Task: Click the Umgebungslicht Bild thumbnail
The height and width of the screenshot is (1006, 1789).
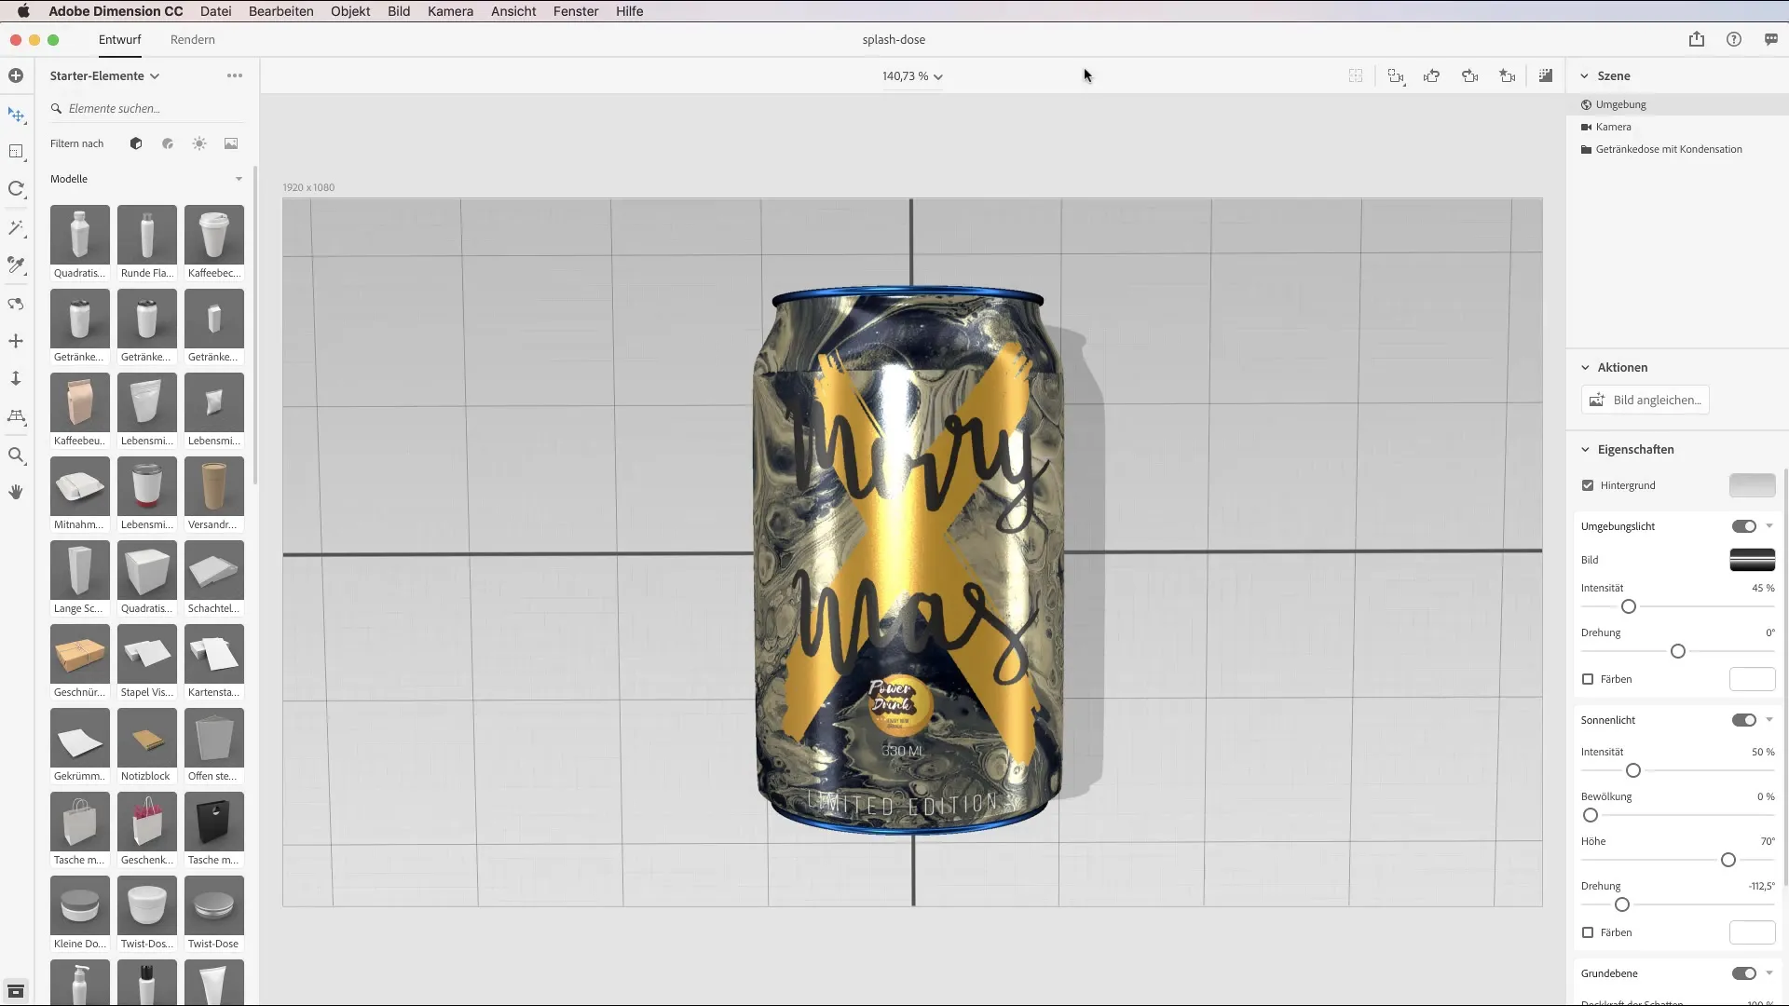Action: coord(1752,560)
